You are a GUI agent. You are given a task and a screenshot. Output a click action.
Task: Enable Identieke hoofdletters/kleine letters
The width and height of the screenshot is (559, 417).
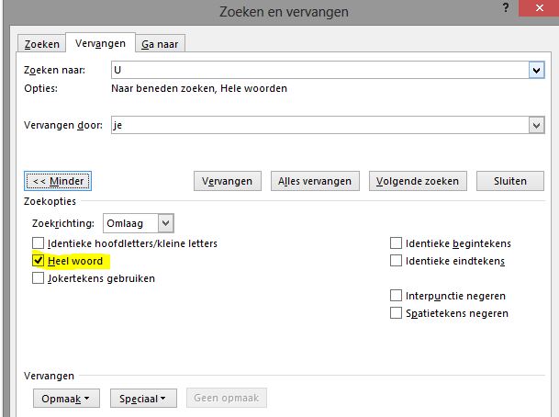[x=39, y=243]
